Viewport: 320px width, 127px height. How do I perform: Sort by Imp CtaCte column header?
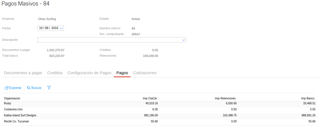pyautogui.click(x=150, y=98)
